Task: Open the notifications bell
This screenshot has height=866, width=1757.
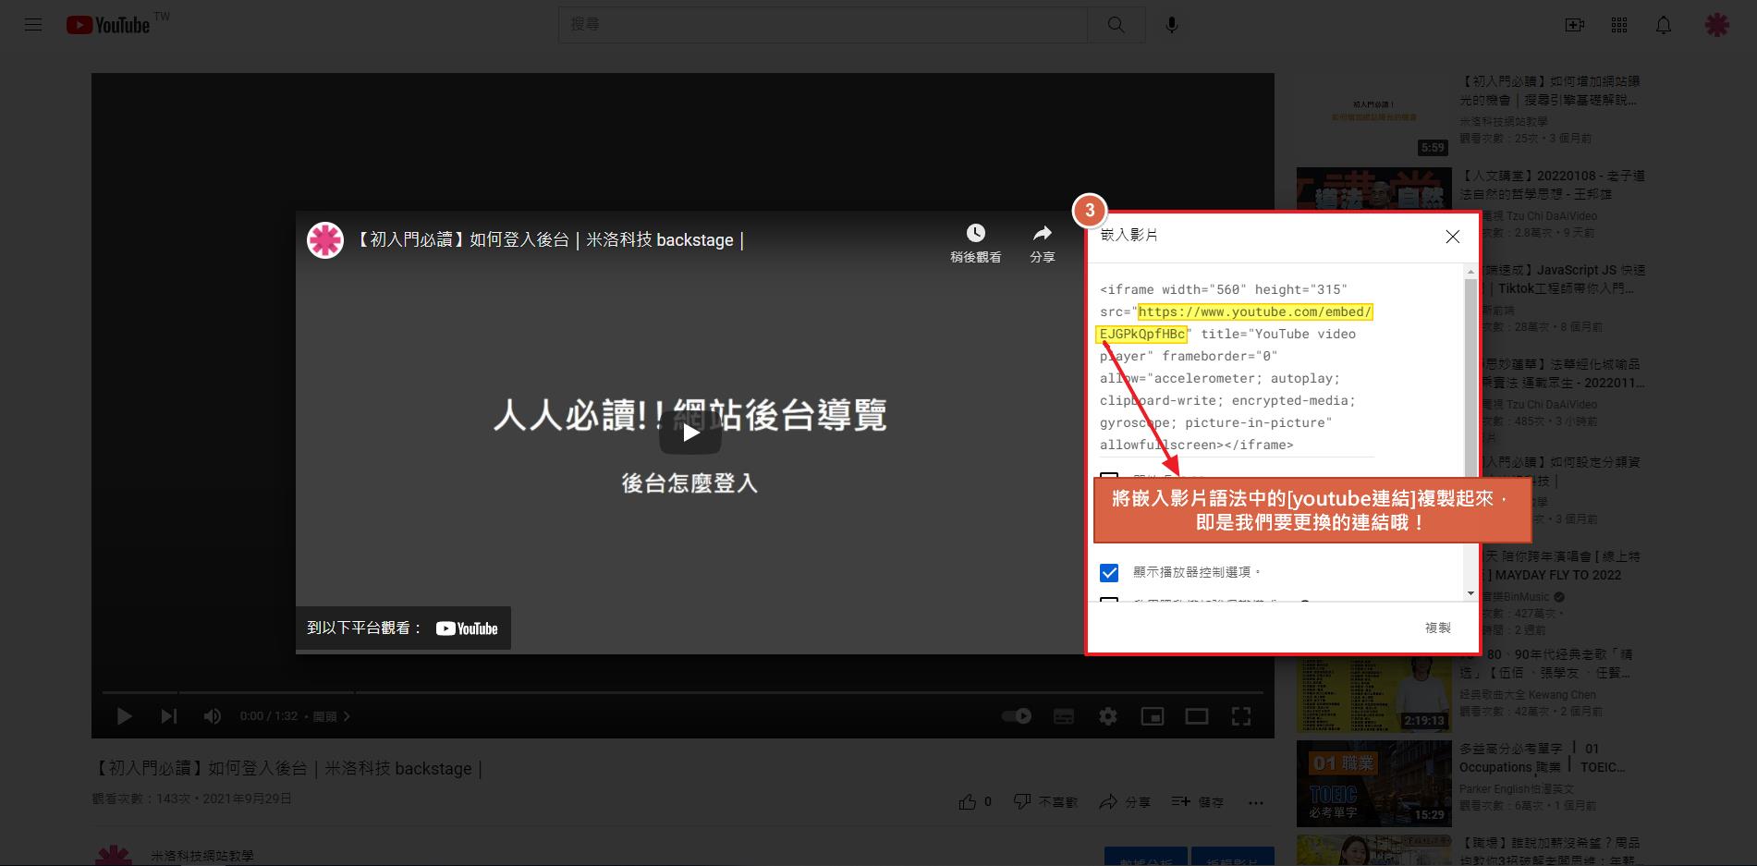Action: click(1663, 25)
